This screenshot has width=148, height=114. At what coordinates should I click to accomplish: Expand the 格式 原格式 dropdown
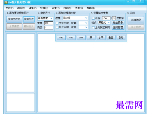[104, 23]
